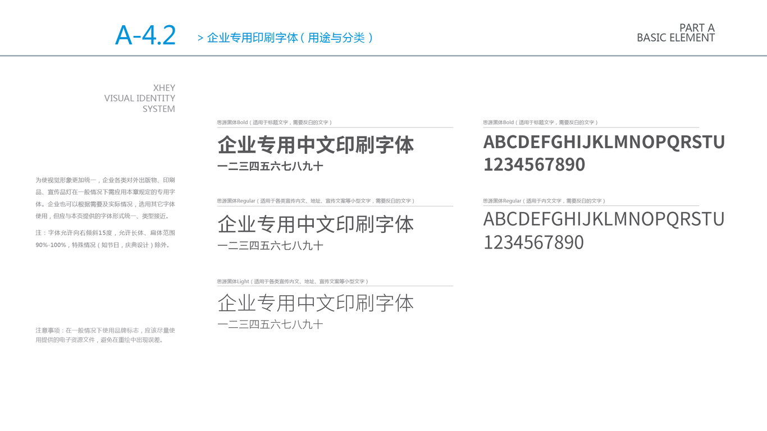This screenshot has height=431, width=767.
Task: Click the Regular-weight "一二三四五六七八九十" line
Action: click(270, 245)
